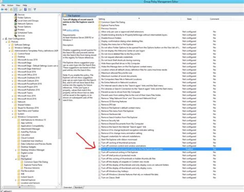Click the policy icon beside Turn on Classic Shell
This screenshot has height=192, width=244.
100,177
